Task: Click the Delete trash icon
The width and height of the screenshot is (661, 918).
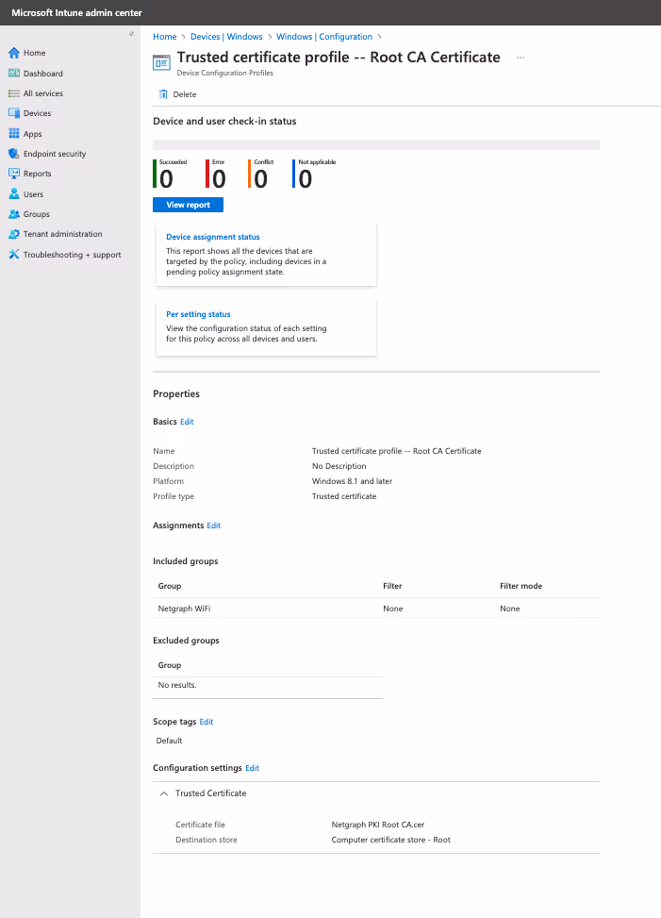Action: 163,94
